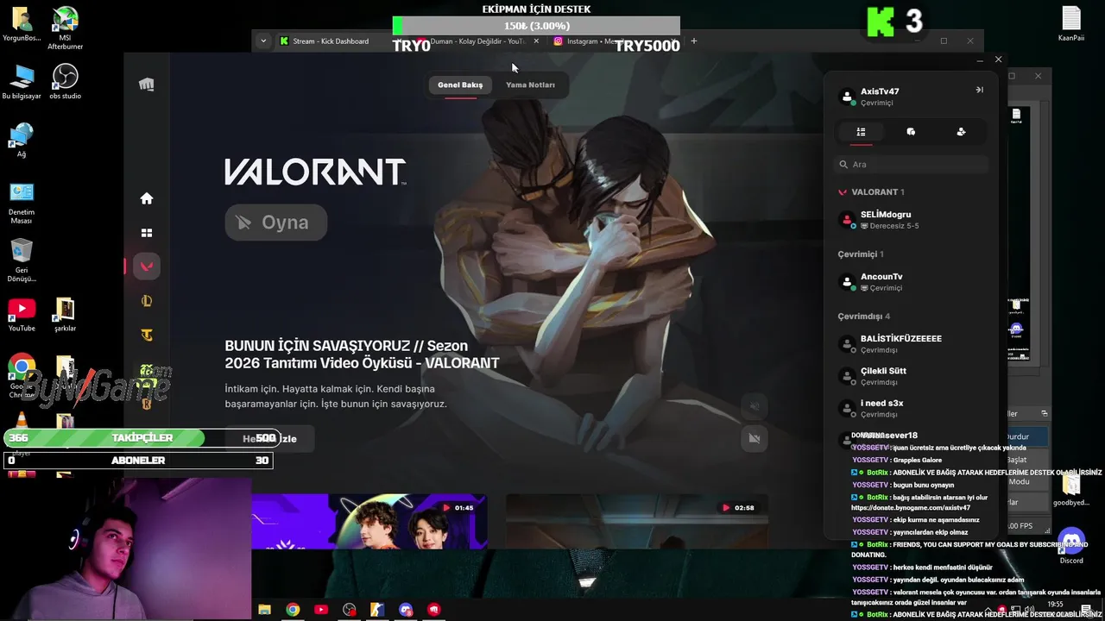The height and width of the screenshot is (621, 1105).
Task: Select the VALORANT game icon in sidebar
Action: (x=147, y=267)
